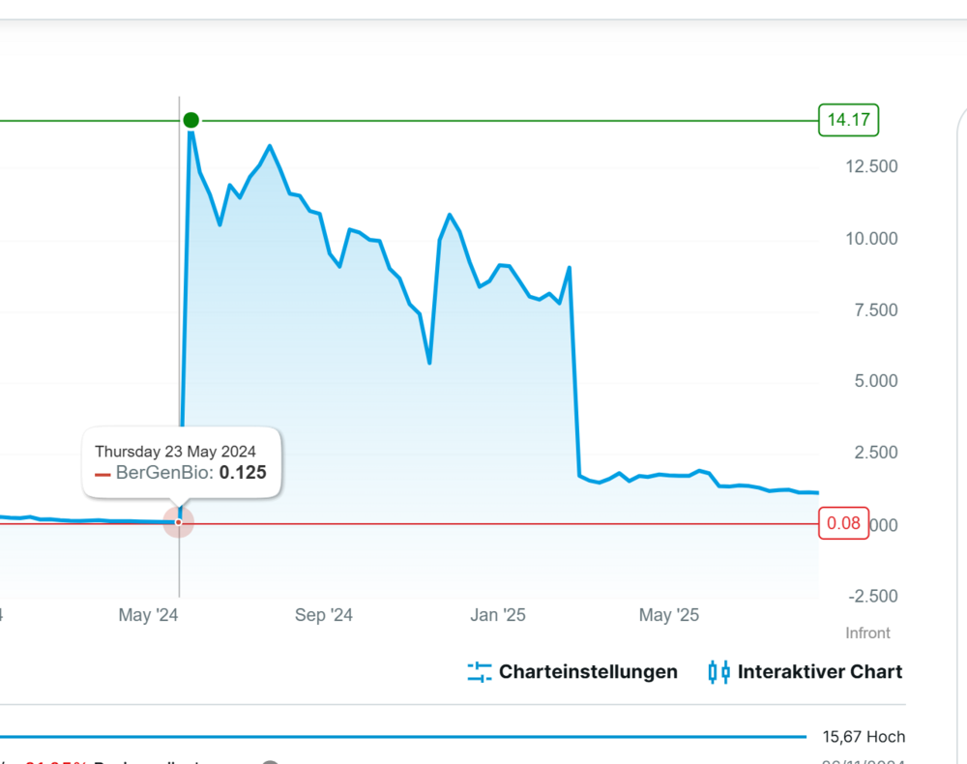967x764 pixels.
Task: Click the BerGenBio tooltip for 23 May 2024
Action: pos(182,462)
